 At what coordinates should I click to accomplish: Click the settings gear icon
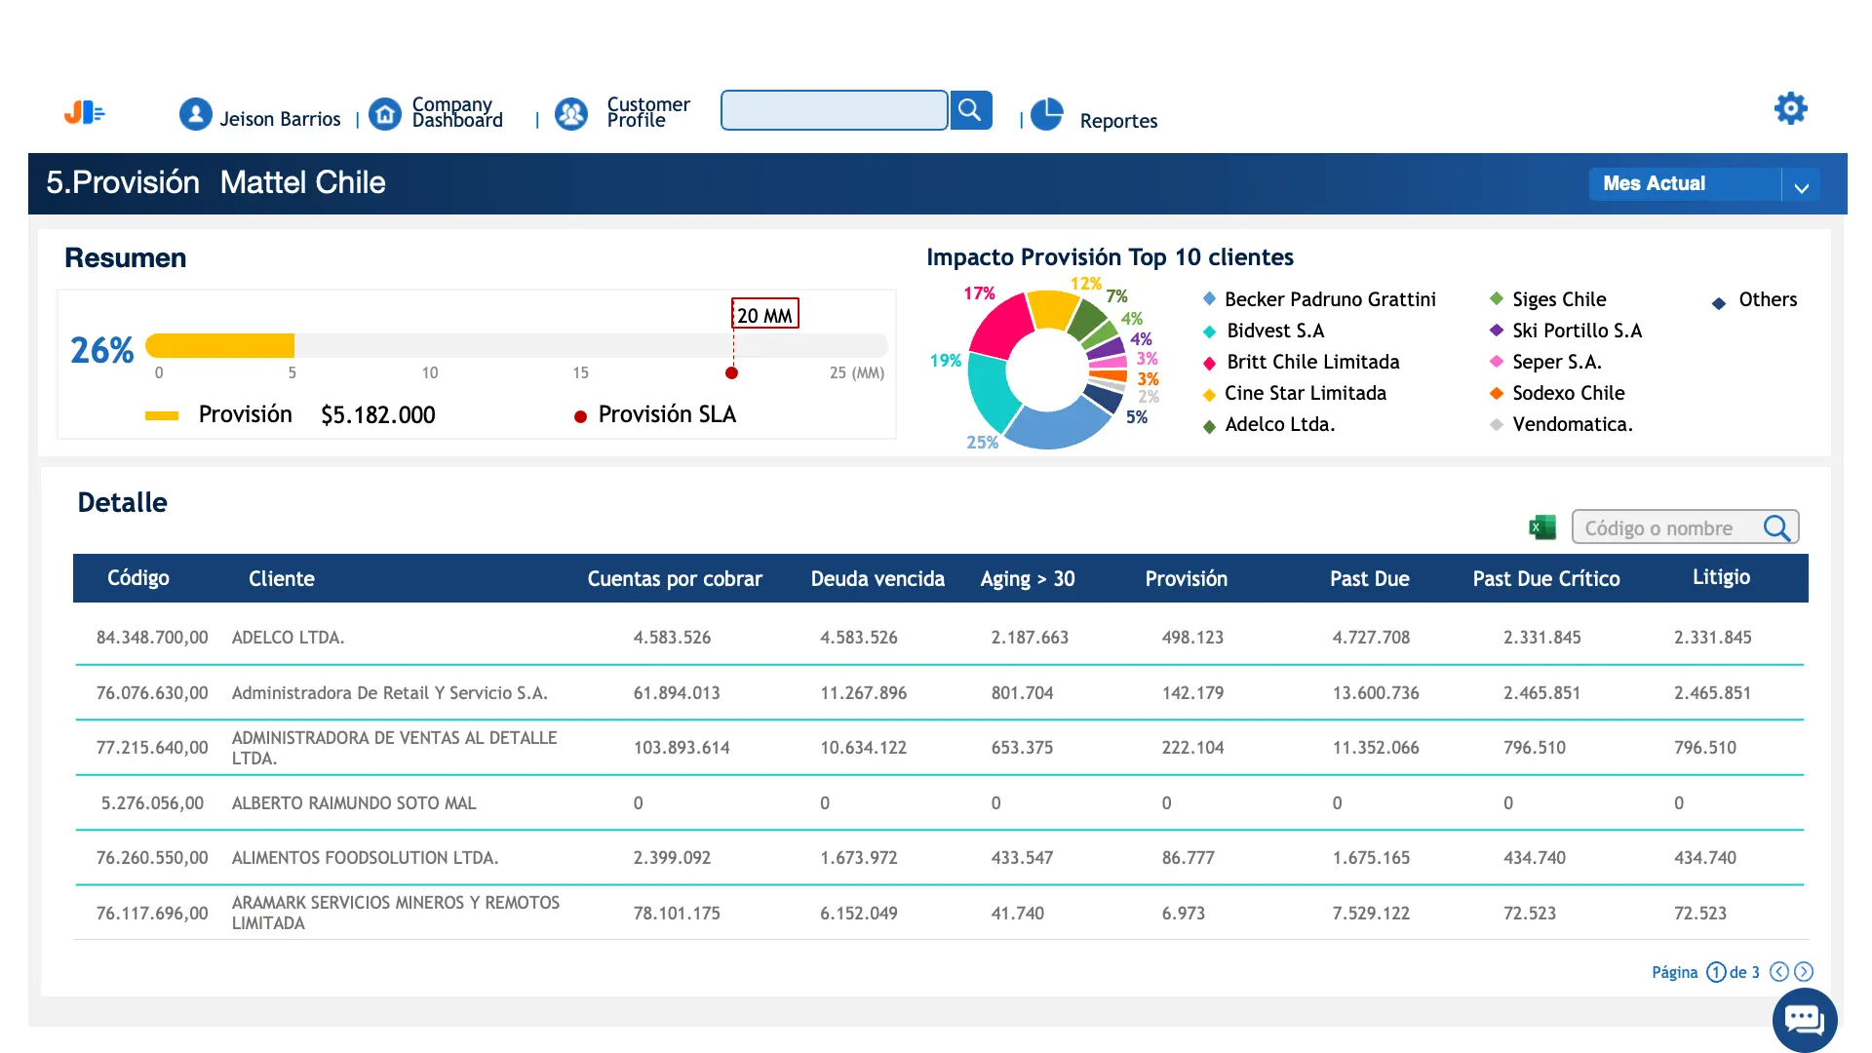tap(1790, 108)
